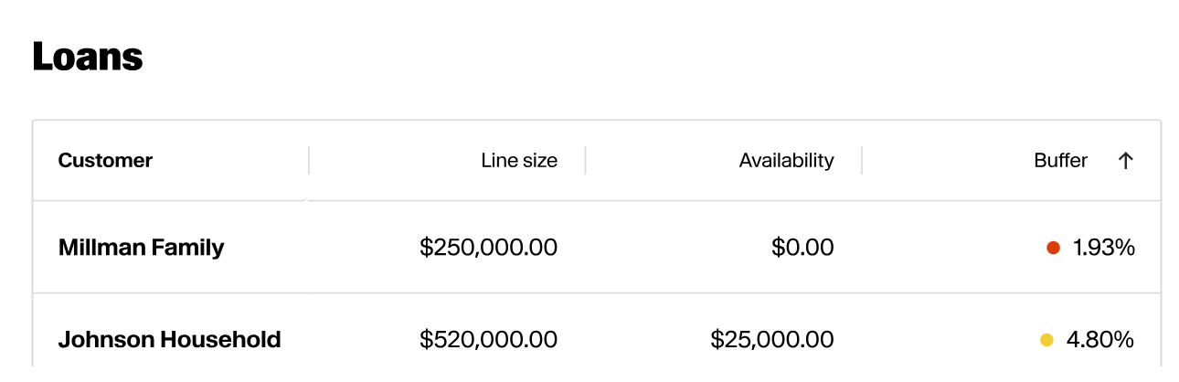Click the 1.93% buffer value
This screenshot has width=1179, height=382.
[1103, 248]
